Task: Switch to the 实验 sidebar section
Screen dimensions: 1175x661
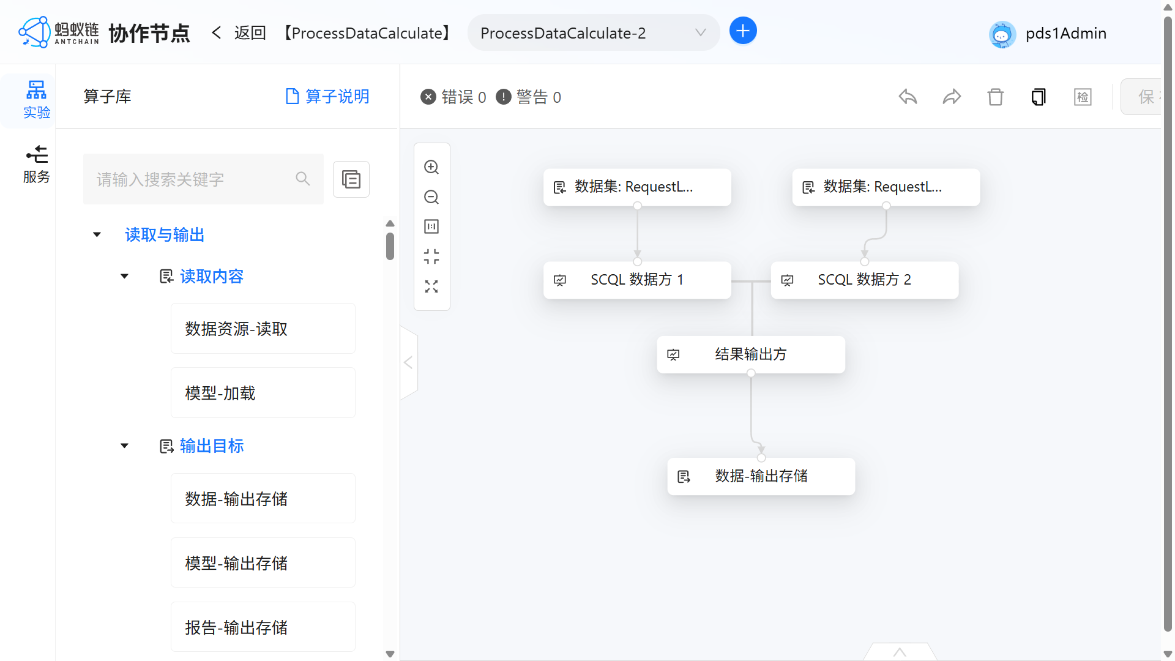Action: click(x=37, y=99)
